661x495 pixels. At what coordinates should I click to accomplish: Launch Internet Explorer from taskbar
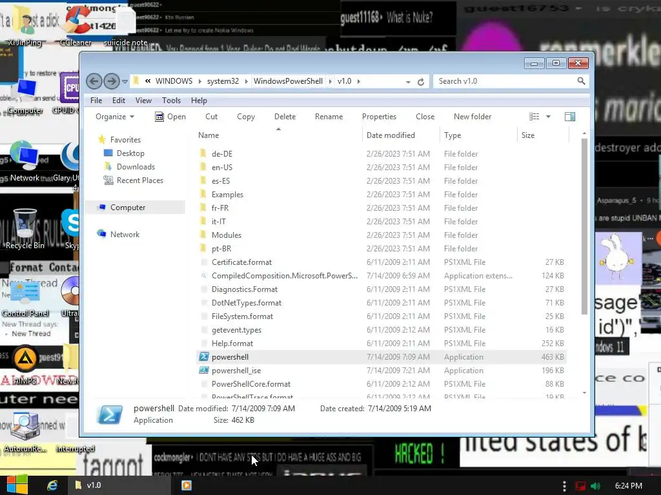pos(52,485)
